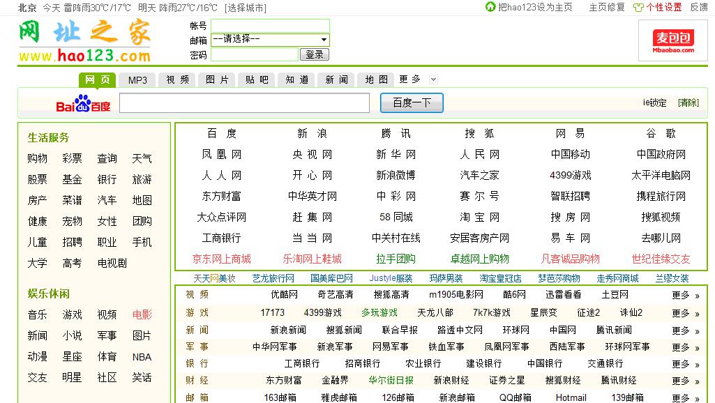715x403 pixels.
Task: Switch to the MP3 search tab
Action: [x=137, y=79]
